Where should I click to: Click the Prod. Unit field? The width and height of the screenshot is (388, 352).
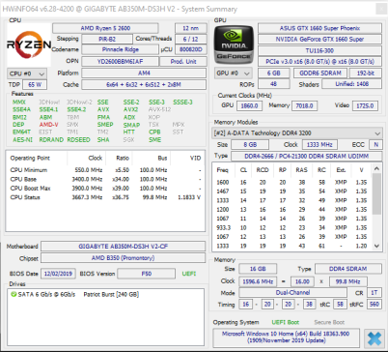pos(183,61)
